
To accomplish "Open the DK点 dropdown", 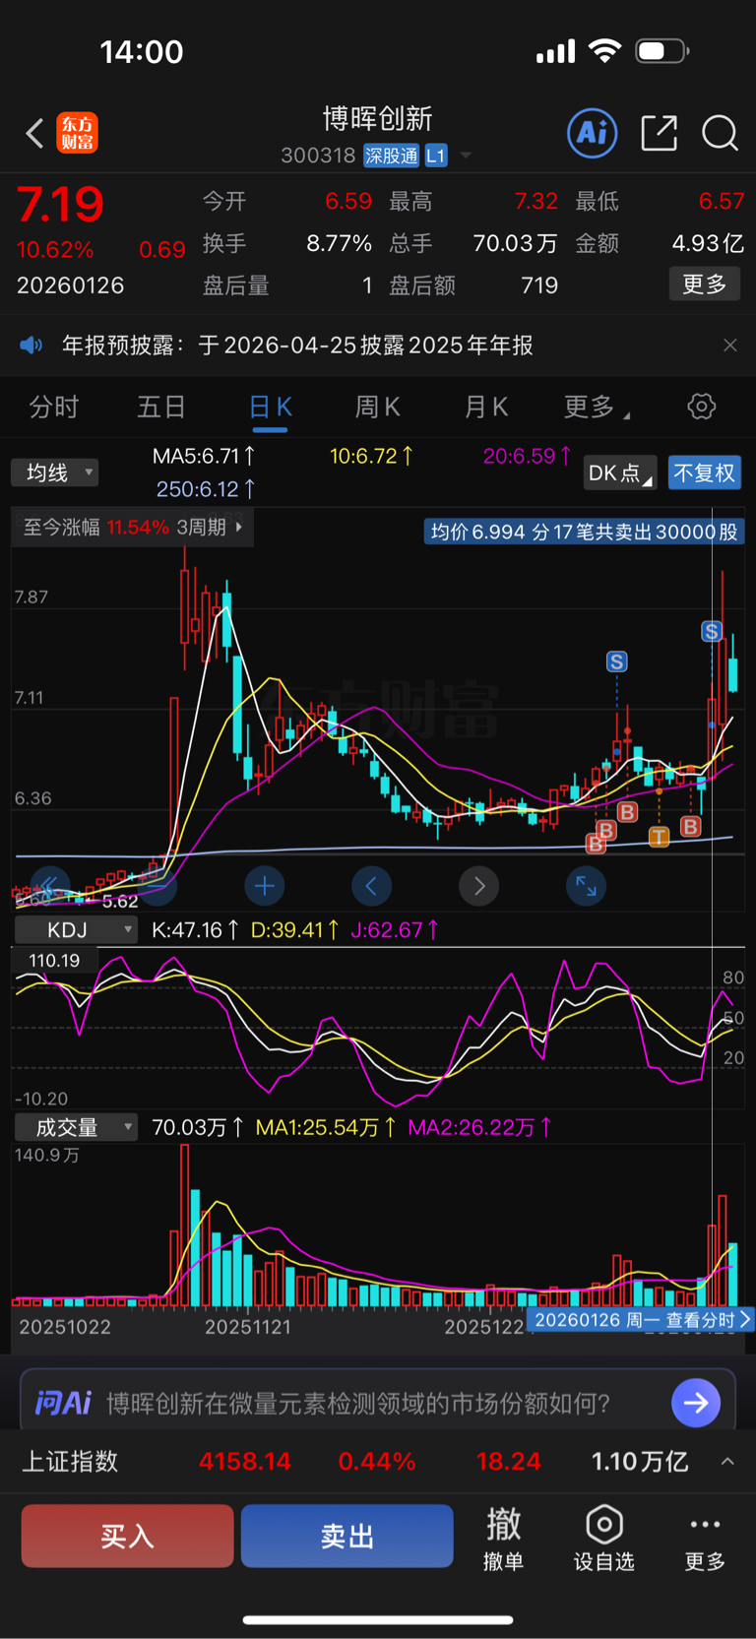I will (620, 473).
